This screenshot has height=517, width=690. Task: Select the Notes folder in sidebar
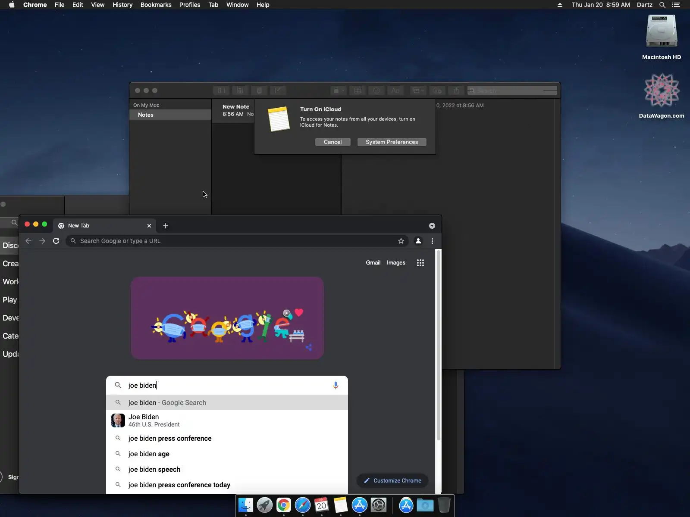170,115
